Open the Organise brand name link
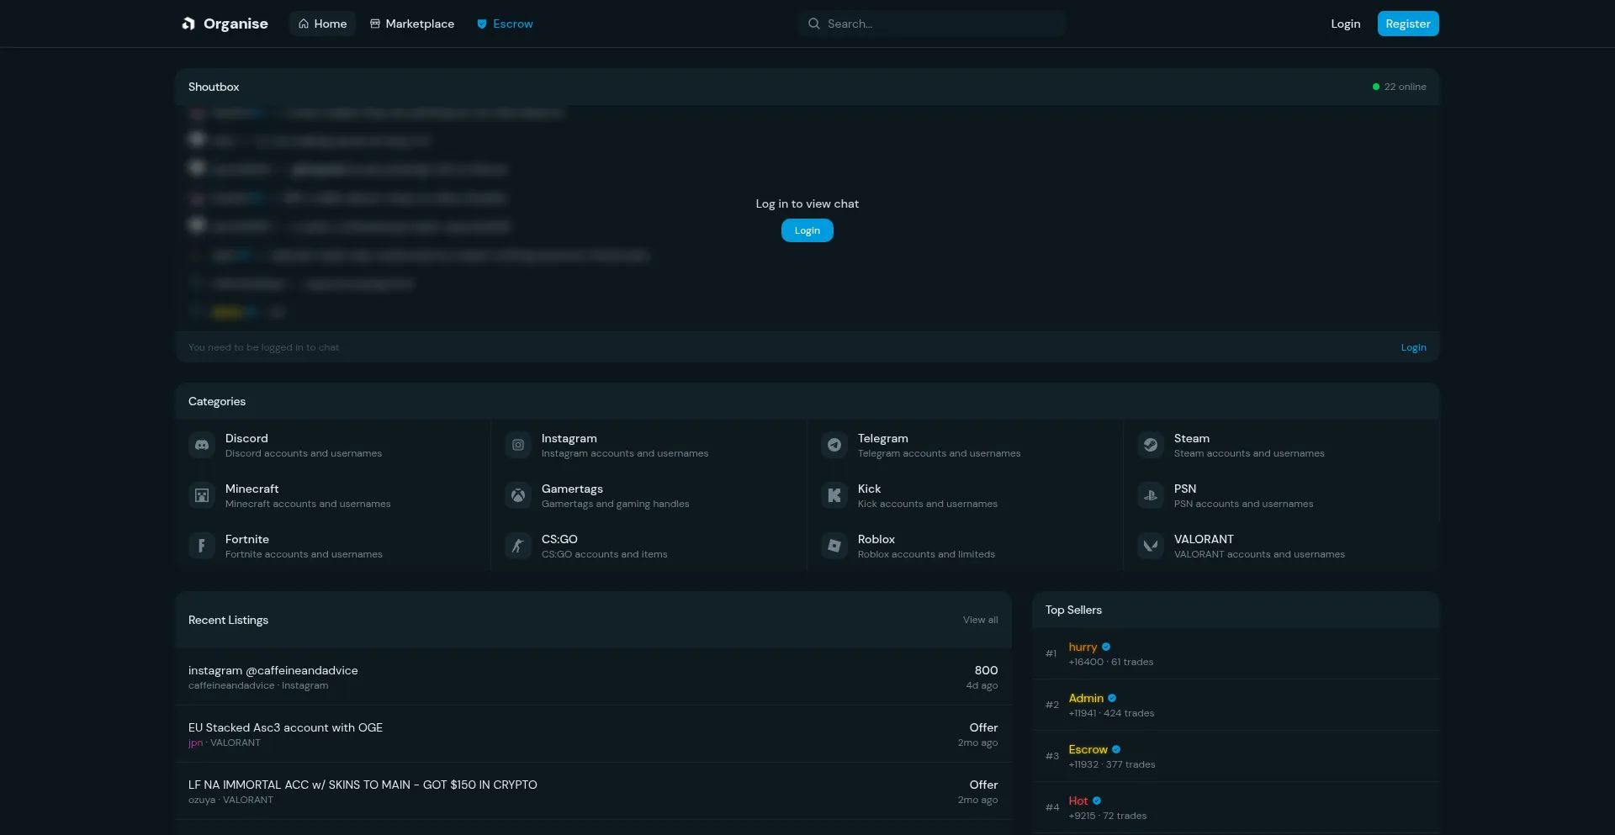The width and height of the screenshot is (1615, 835). click(x=236, y=24)
